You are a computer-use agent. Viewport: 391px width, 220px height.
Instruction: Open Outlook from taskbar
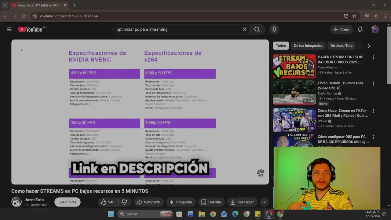click(224, 214)
